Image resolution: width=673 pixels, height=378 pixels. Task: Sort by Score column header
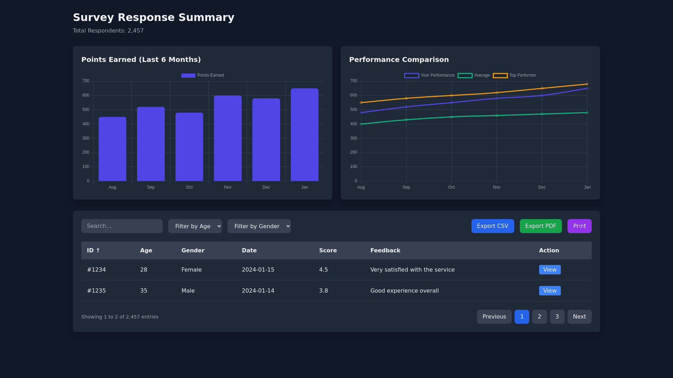click(x=328, y=251)
